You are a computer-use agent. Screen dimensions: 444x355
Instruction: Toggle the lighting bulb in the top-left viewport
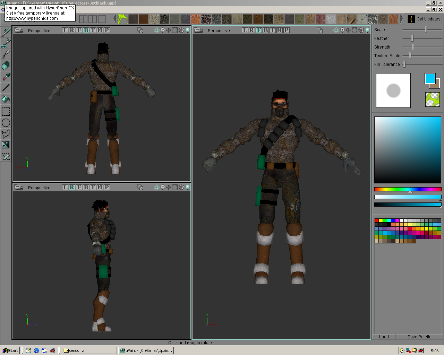(188, 30)
